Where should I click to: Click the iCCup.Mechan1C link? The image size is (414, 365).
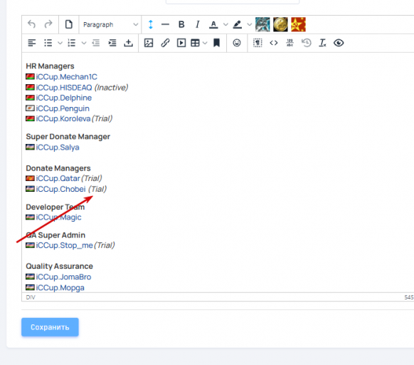(x=67, y=77)
